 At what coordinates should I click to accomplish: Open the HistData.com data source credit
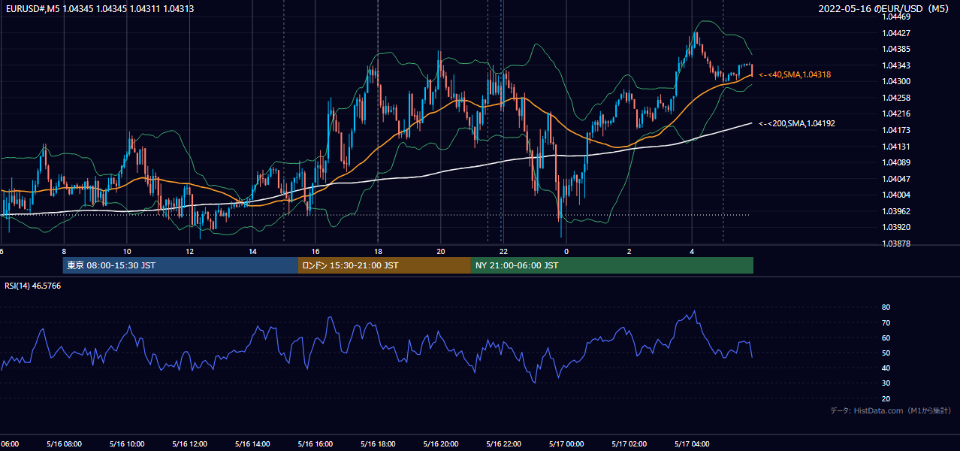click(891, 410)
